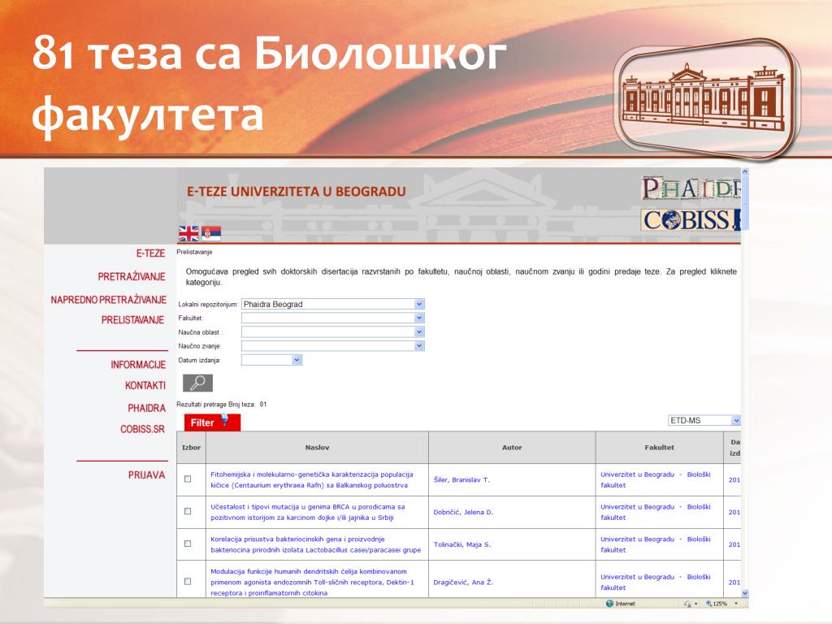Switch language via the Serbian flag icon

(x=211, y=233)
